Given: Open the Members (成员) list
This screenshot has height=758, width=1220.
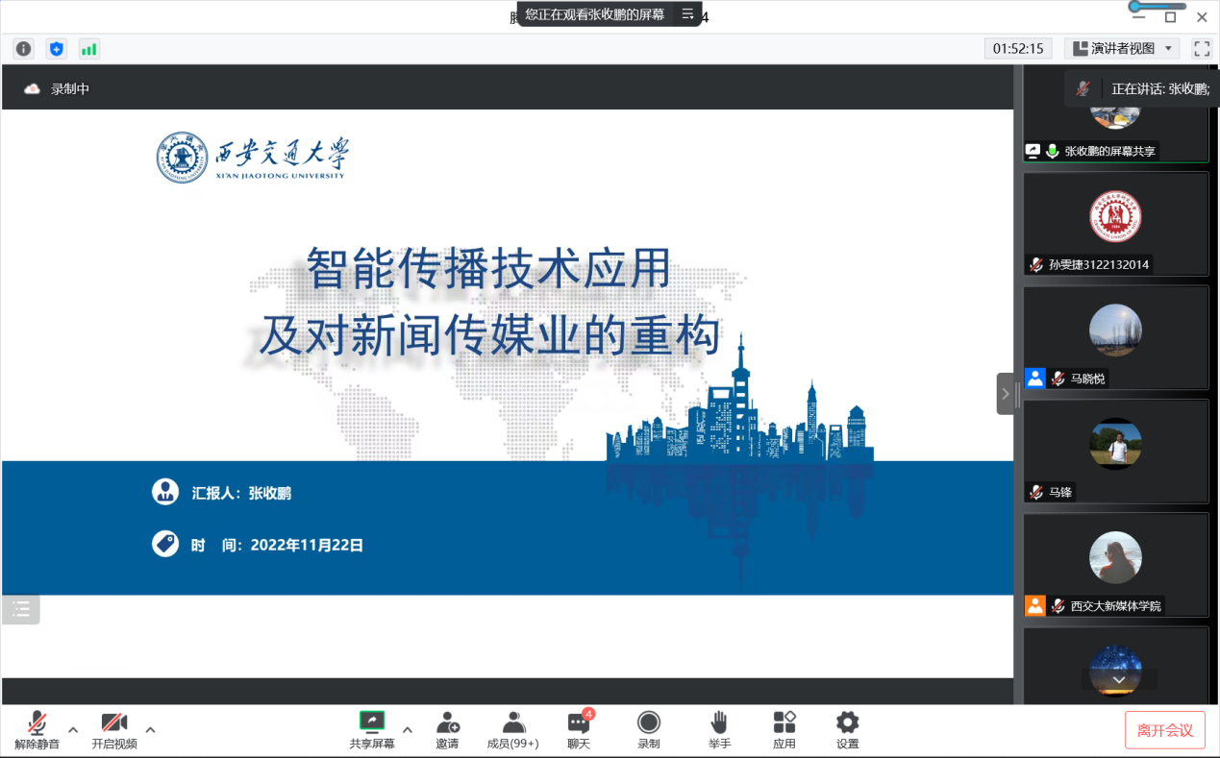Looking at the screenshot, I should point(512,730).
